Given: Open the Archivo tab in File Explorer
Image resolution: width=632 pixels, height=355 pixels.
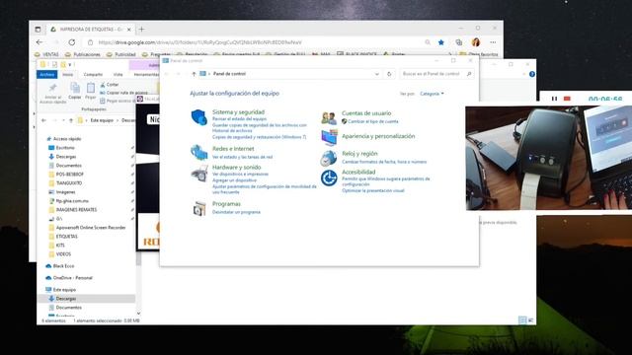Looking at the screenshot, I should pyautogui.click(x=47, y=75).
